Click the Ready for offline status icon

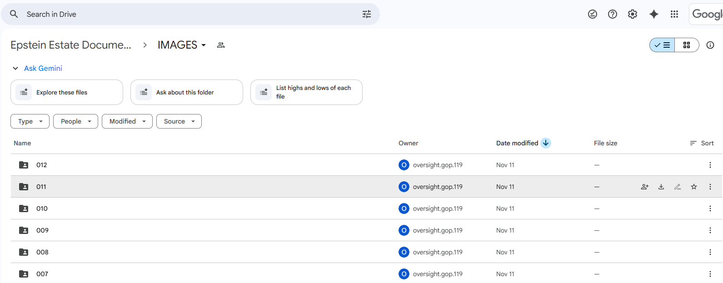pyautogui.click(x=593, y=14)
